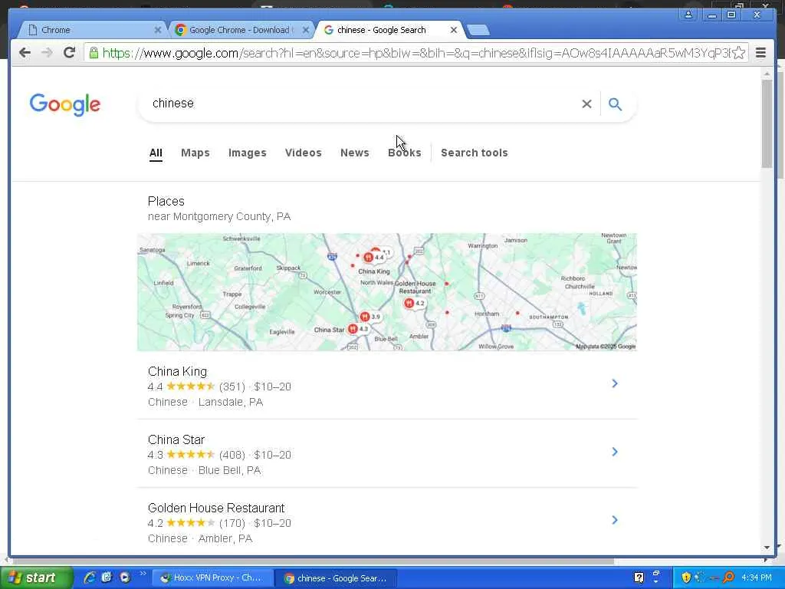This screenshot has height=589, width=785.
Task: Expand China King details chevron
Action: [615, 383]
